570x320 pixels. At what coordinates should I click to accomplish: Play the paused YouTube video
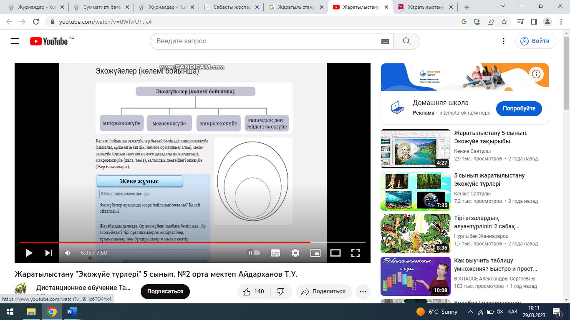pyautogui.click(x=29, y=252)
